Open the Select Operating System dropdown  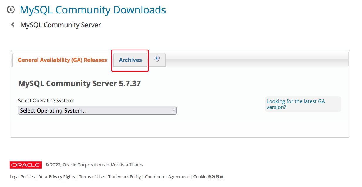(x=97, y=110)
